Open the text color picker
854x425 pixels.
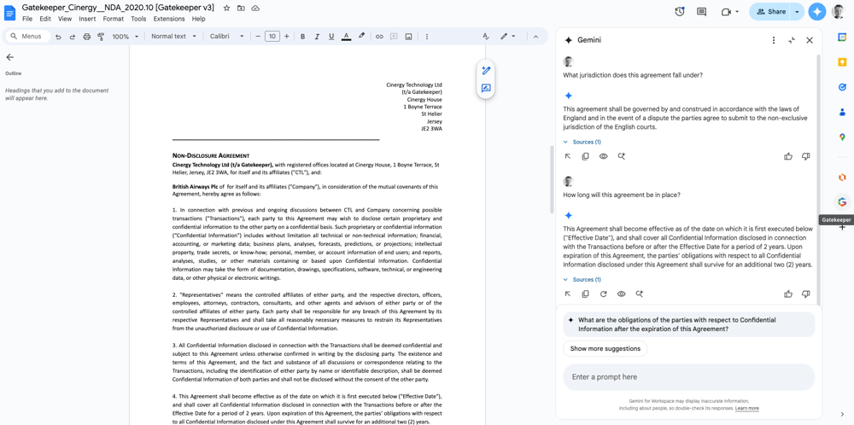tap(346, 37)
